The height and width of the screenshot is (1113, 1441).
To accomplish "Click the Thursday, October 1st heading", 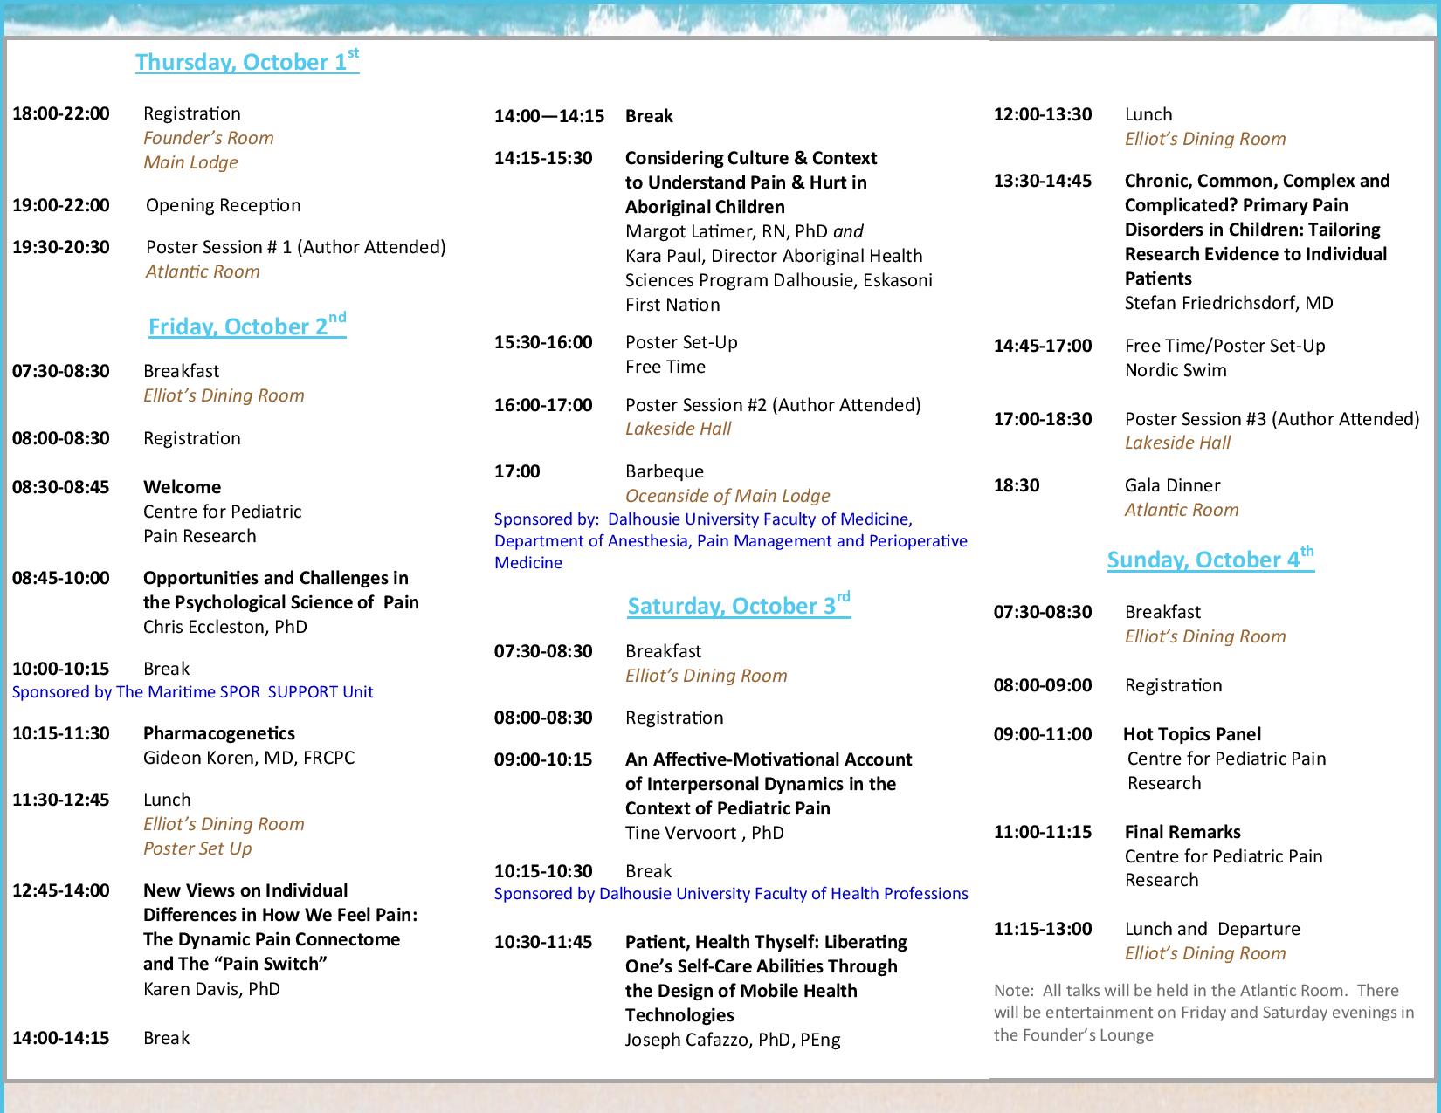I will [x=247, y=61].
